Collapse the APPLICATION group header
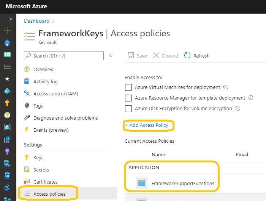The width and height of the screenshot is (266, 201). pos(144,167)
